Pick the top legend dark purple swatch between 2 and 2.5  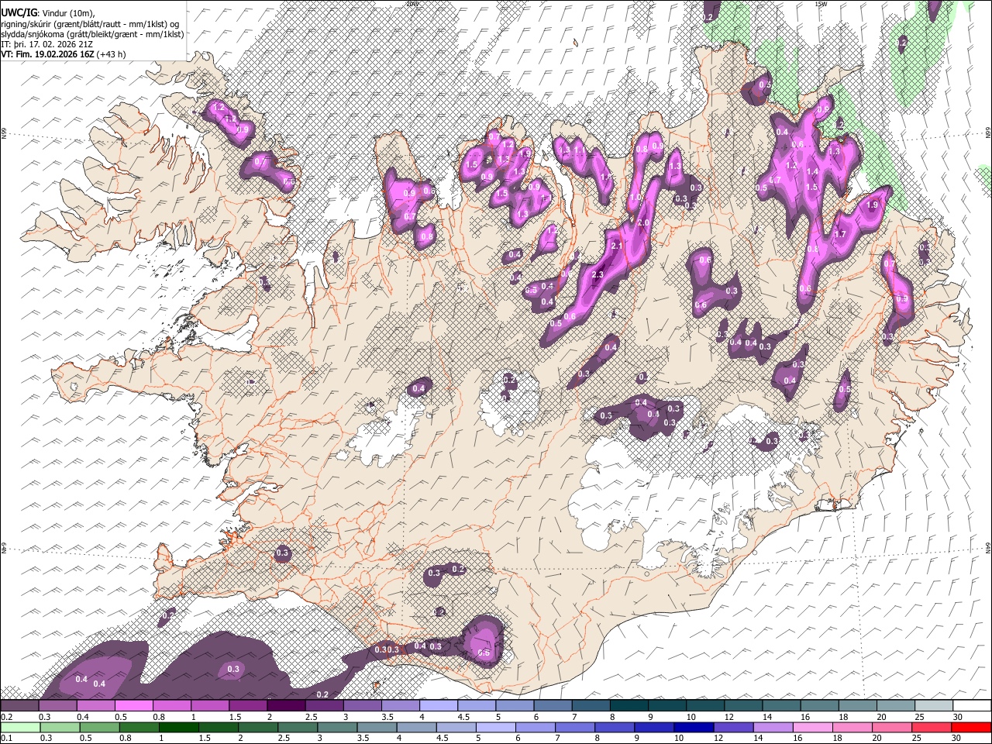coord(286,705)
